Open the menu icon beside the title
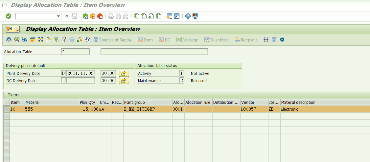Viewport: 370px width, 162px height. tap(13, 29)
